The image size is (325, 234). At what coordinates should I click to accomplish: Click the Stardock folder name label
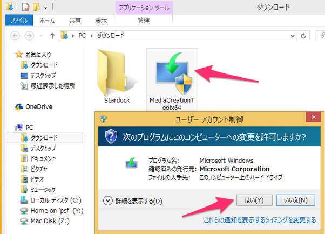point(117,101)
